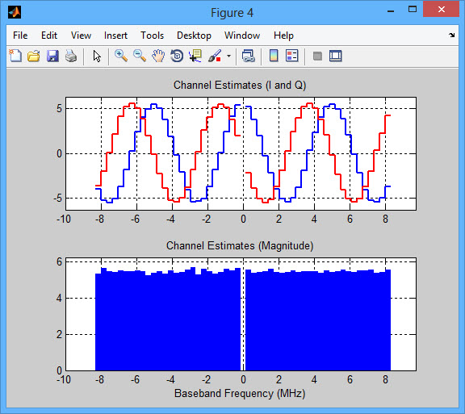Image resolution: width=465 pixels, height=414 pixels.
Task: Open the Insert menu
Action: 115,36
